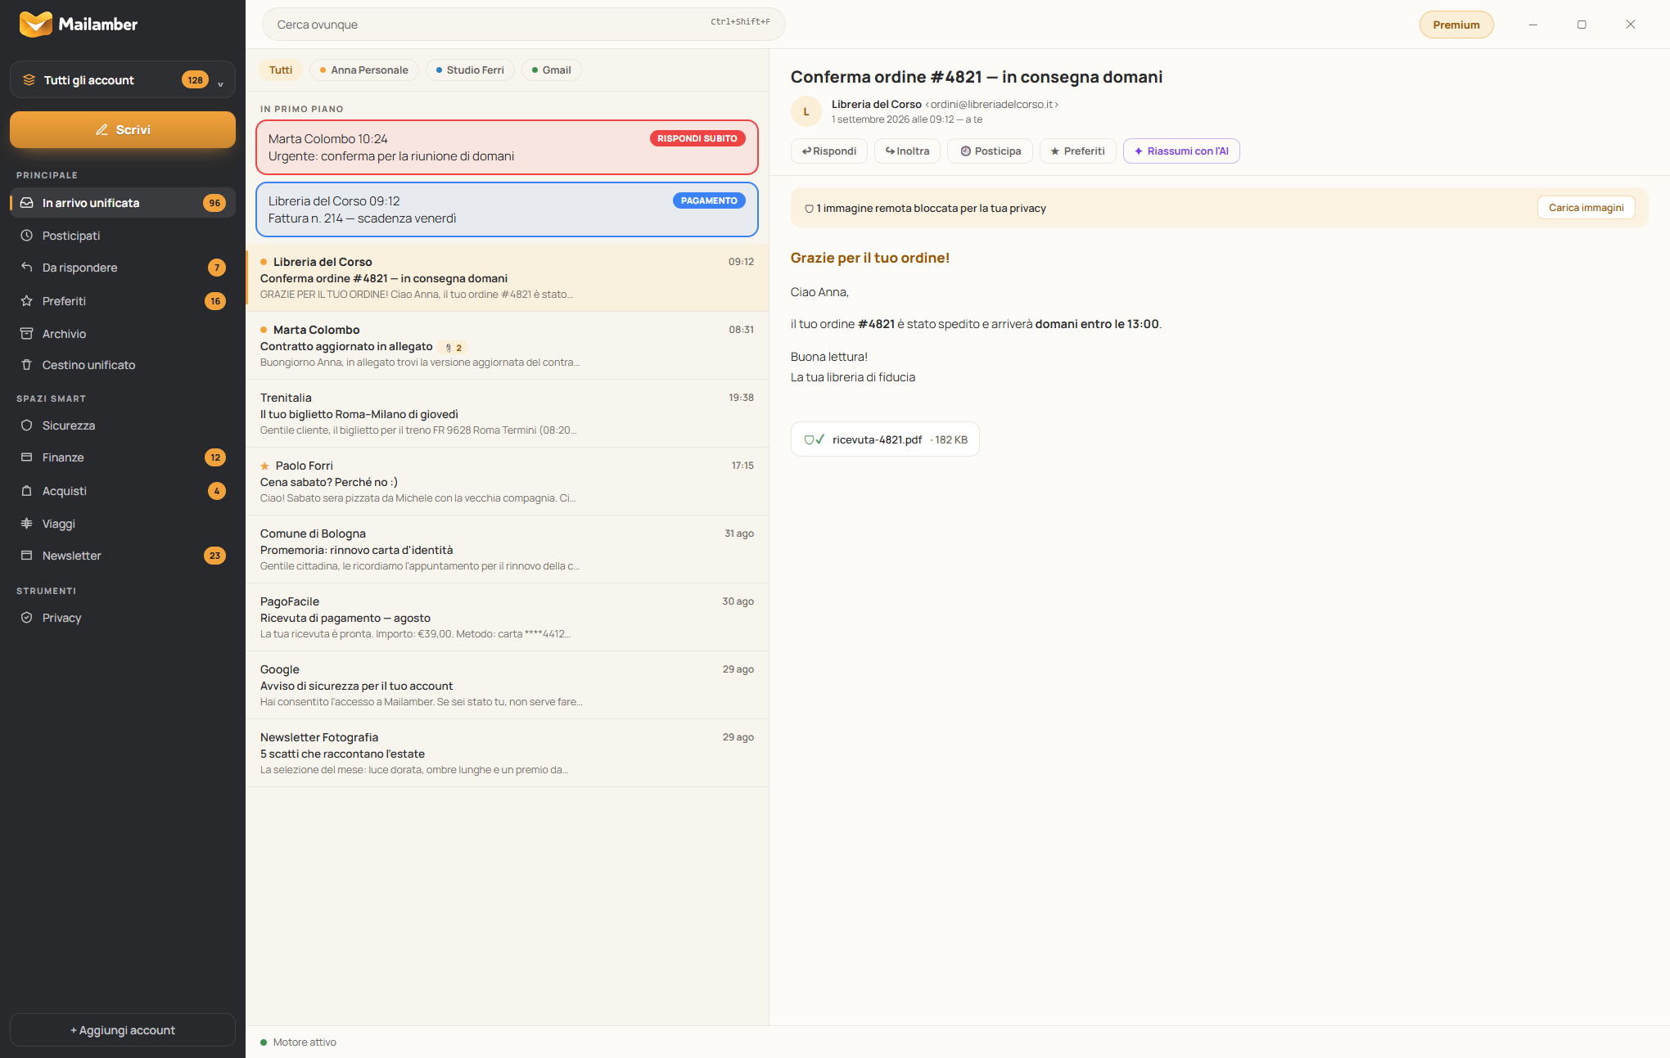Click Riassumi con l'AI button
This screenshot has width=1670, height=1058.
pos(1181,151)
